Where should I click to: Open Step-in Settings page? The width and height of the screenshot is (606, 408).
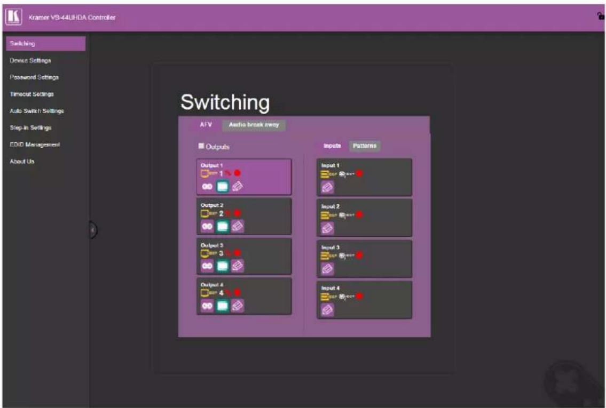[x=30, y=128]
